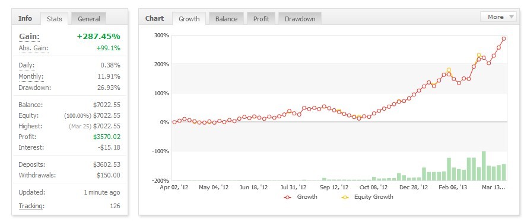Click the Abs. Gain label link
The width and height of the screenshot is (524, 223).
coord(33,49)
